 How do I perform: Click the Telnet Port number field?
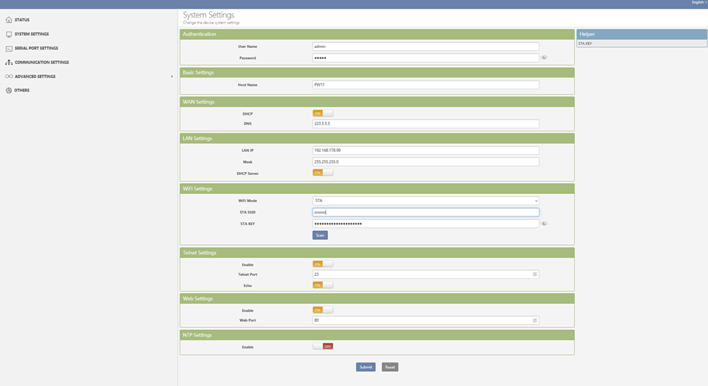point(426,274)
